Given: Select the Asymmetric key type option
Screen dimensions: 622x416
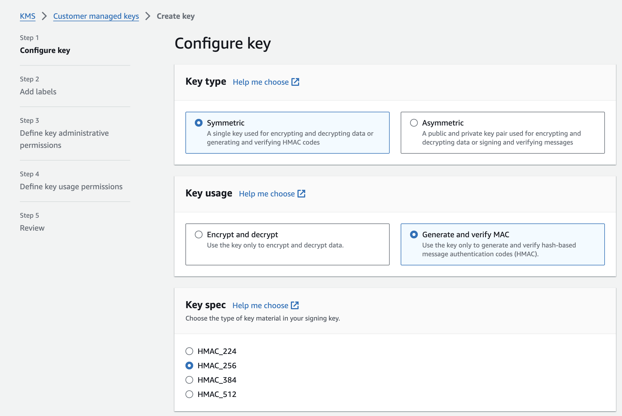Looking at the screenshot, I should click(414, 123).
